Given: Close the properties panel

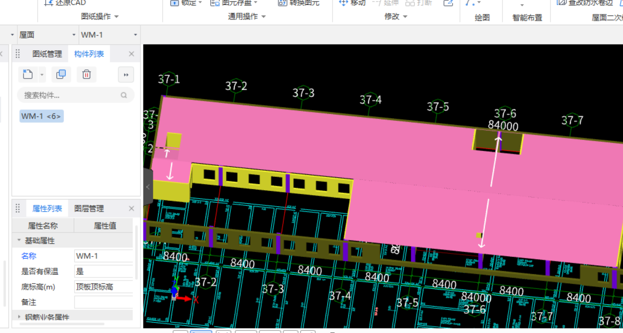Looking at the screenshot, I should [131, 209].
